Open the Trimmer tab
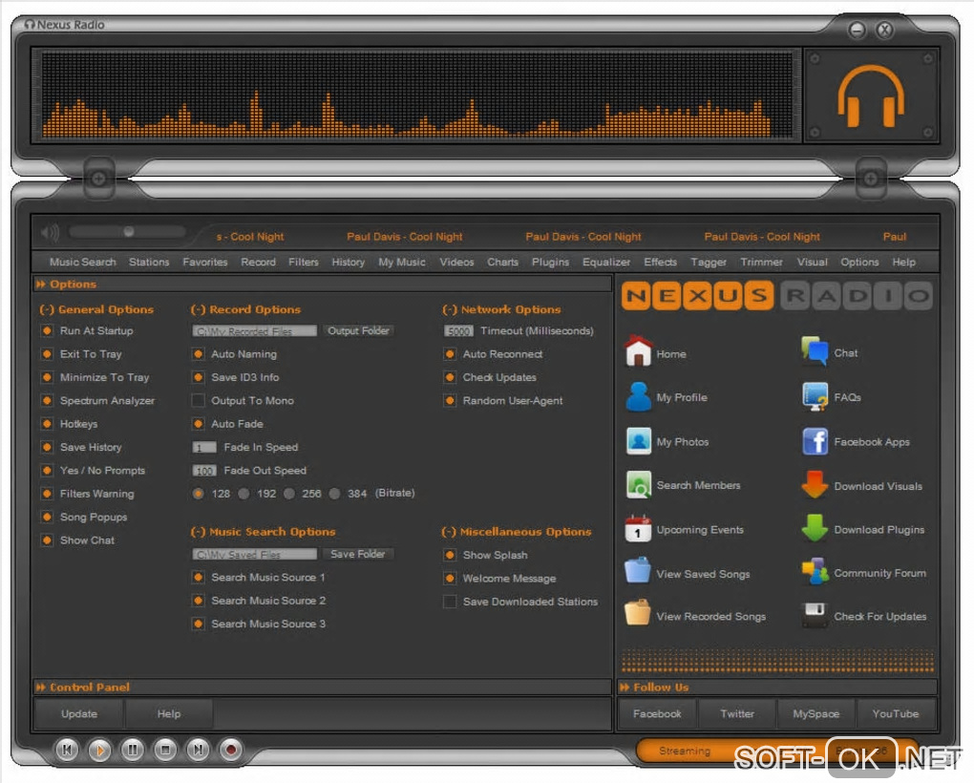 pos(762,262)
